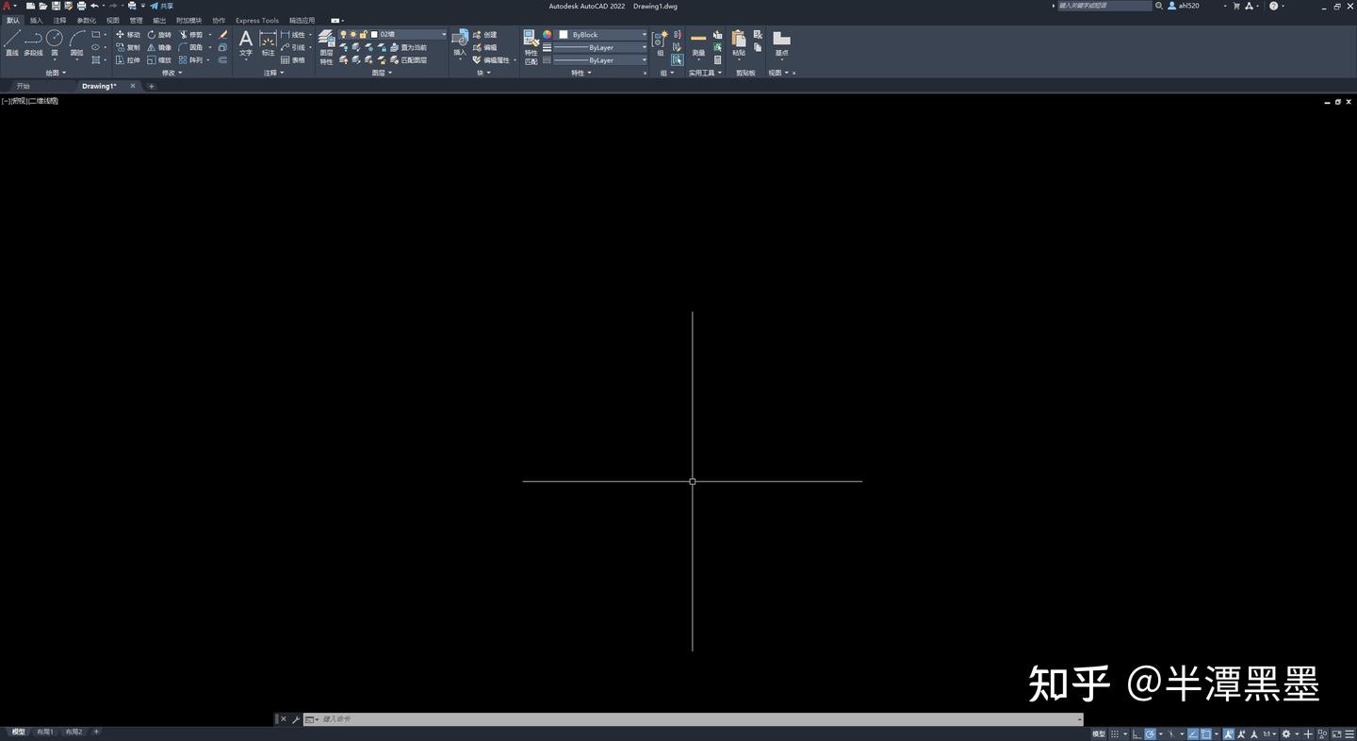The image size is (1357, 741).
Task: Switch to the 插入 ribbon tab
Action: coord(35,20)
